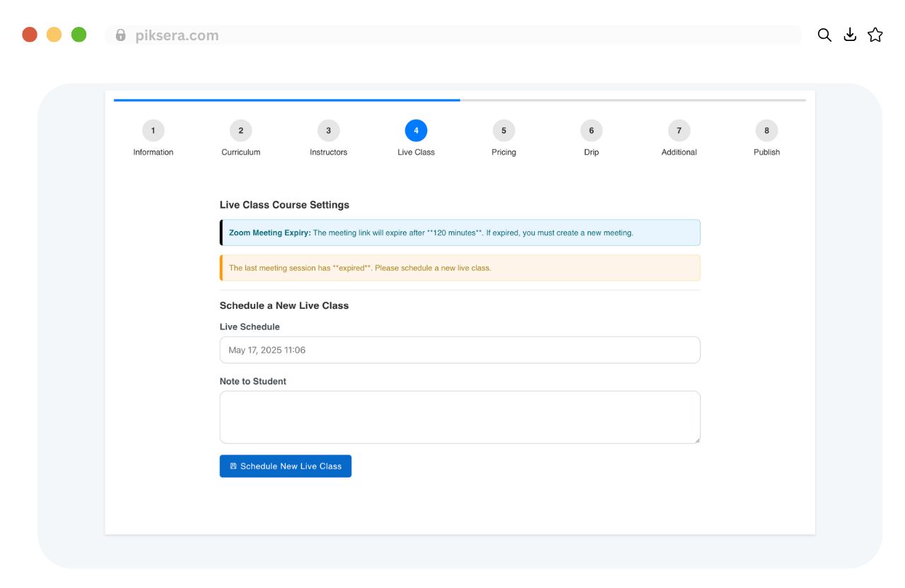This screenshot has height=588, width=905.
Task: Click the padlock icon beside the URL
Action: [x=121, y=35]
